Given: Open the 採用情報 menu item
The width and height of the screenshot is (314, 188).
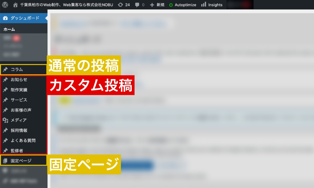Looking at the screenshot, I should click(19, 131).
